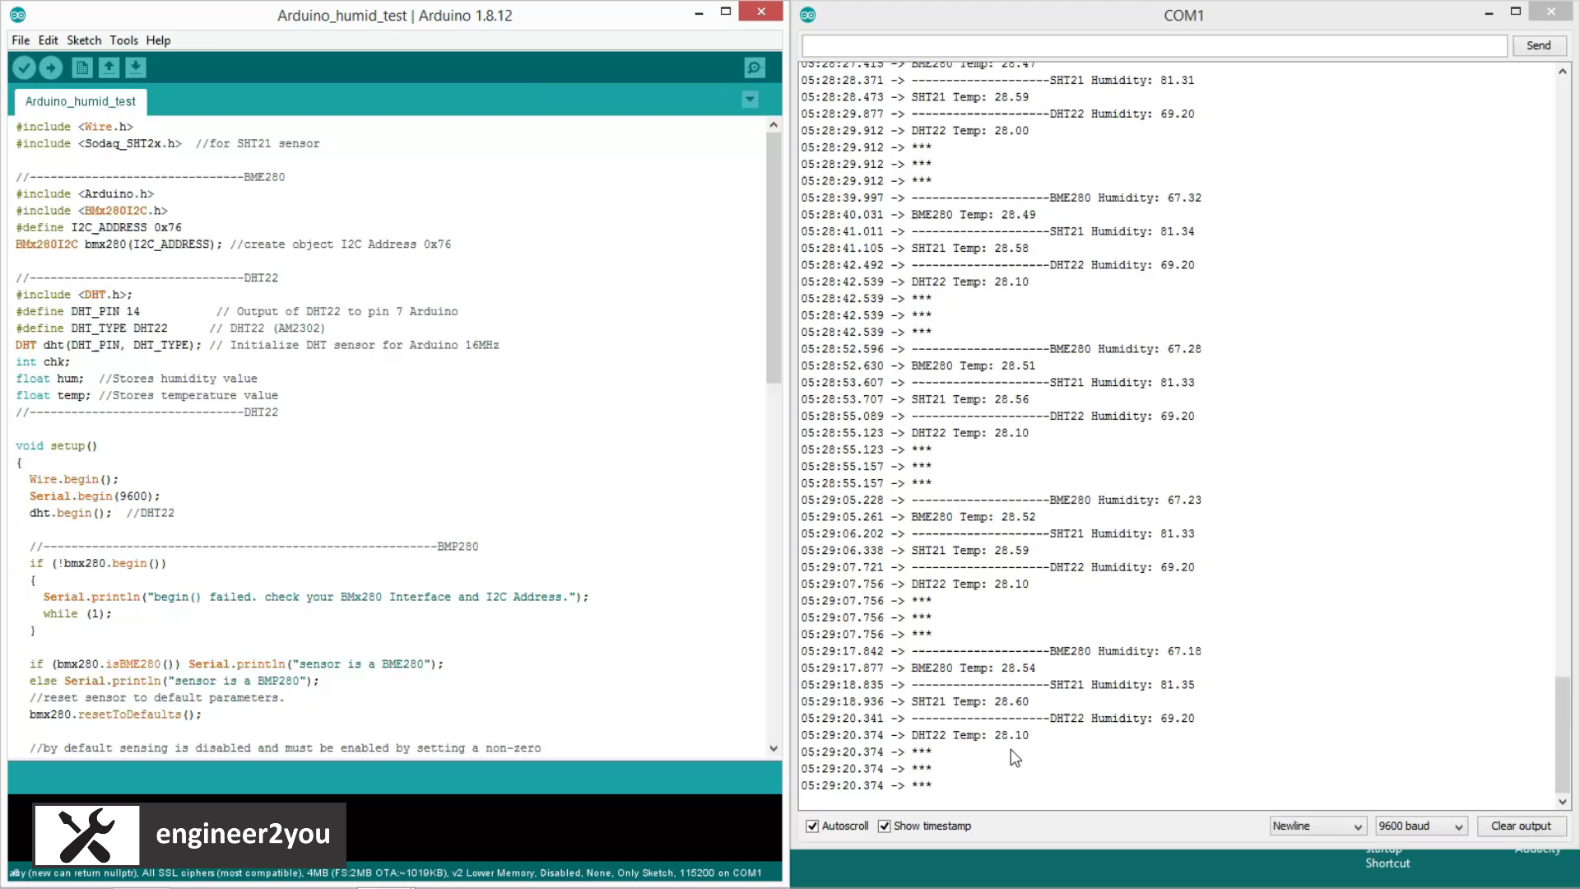
Task: Click the Arduino logo in the IDE title bar
Action: 17,15
